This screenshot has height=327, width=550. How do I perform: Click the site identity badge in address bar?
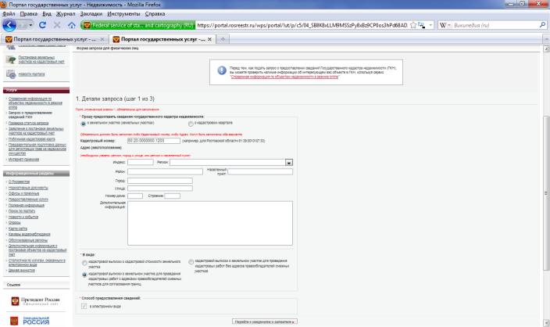click(x=137, y=25)
